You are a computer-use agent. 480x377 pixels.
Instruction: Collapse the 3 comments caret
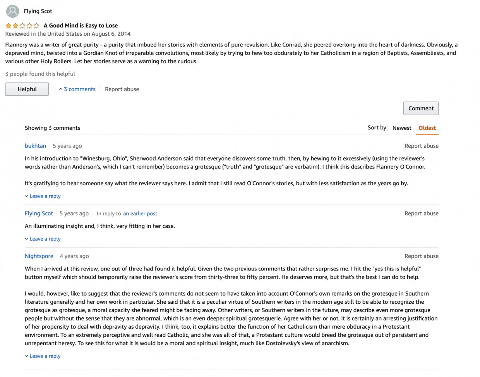[61, 89]
